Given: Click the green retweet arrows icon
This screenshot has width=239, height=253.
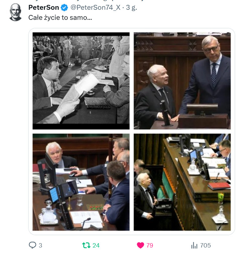Looking at the screenshot, I should point(86,245).
